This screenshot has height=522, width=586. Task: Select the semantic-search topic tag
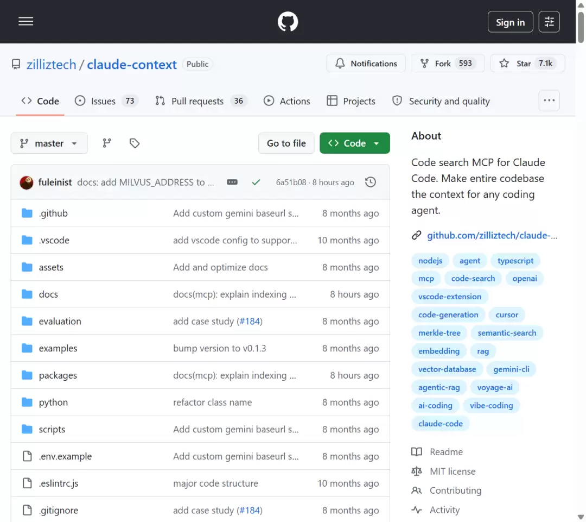click(507, 332)
